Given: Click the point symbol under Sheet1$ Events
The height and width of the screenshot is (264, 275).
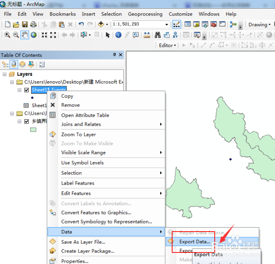Looking at the screenshot, I should pyautogui.click(x=32, y=98).
